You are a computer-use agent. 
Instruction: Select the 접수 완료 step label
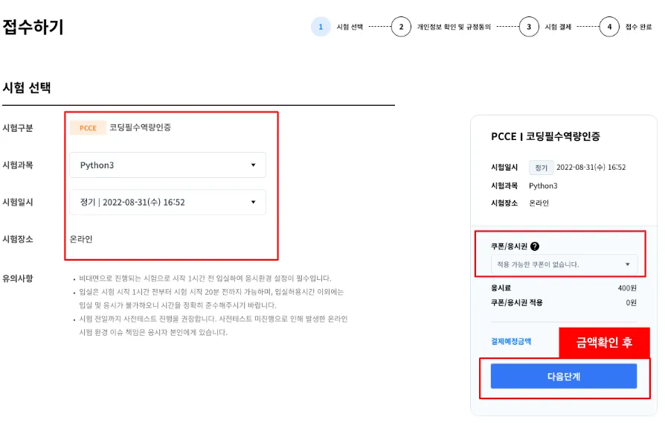point(638,28)
